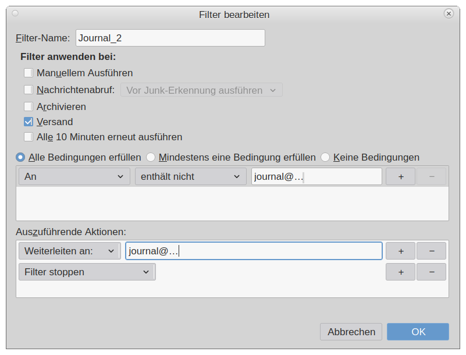Viewport: 466px width, 355px height.
Task: Open the Filter stoppen action dropdown
Action: pos(87,272)
